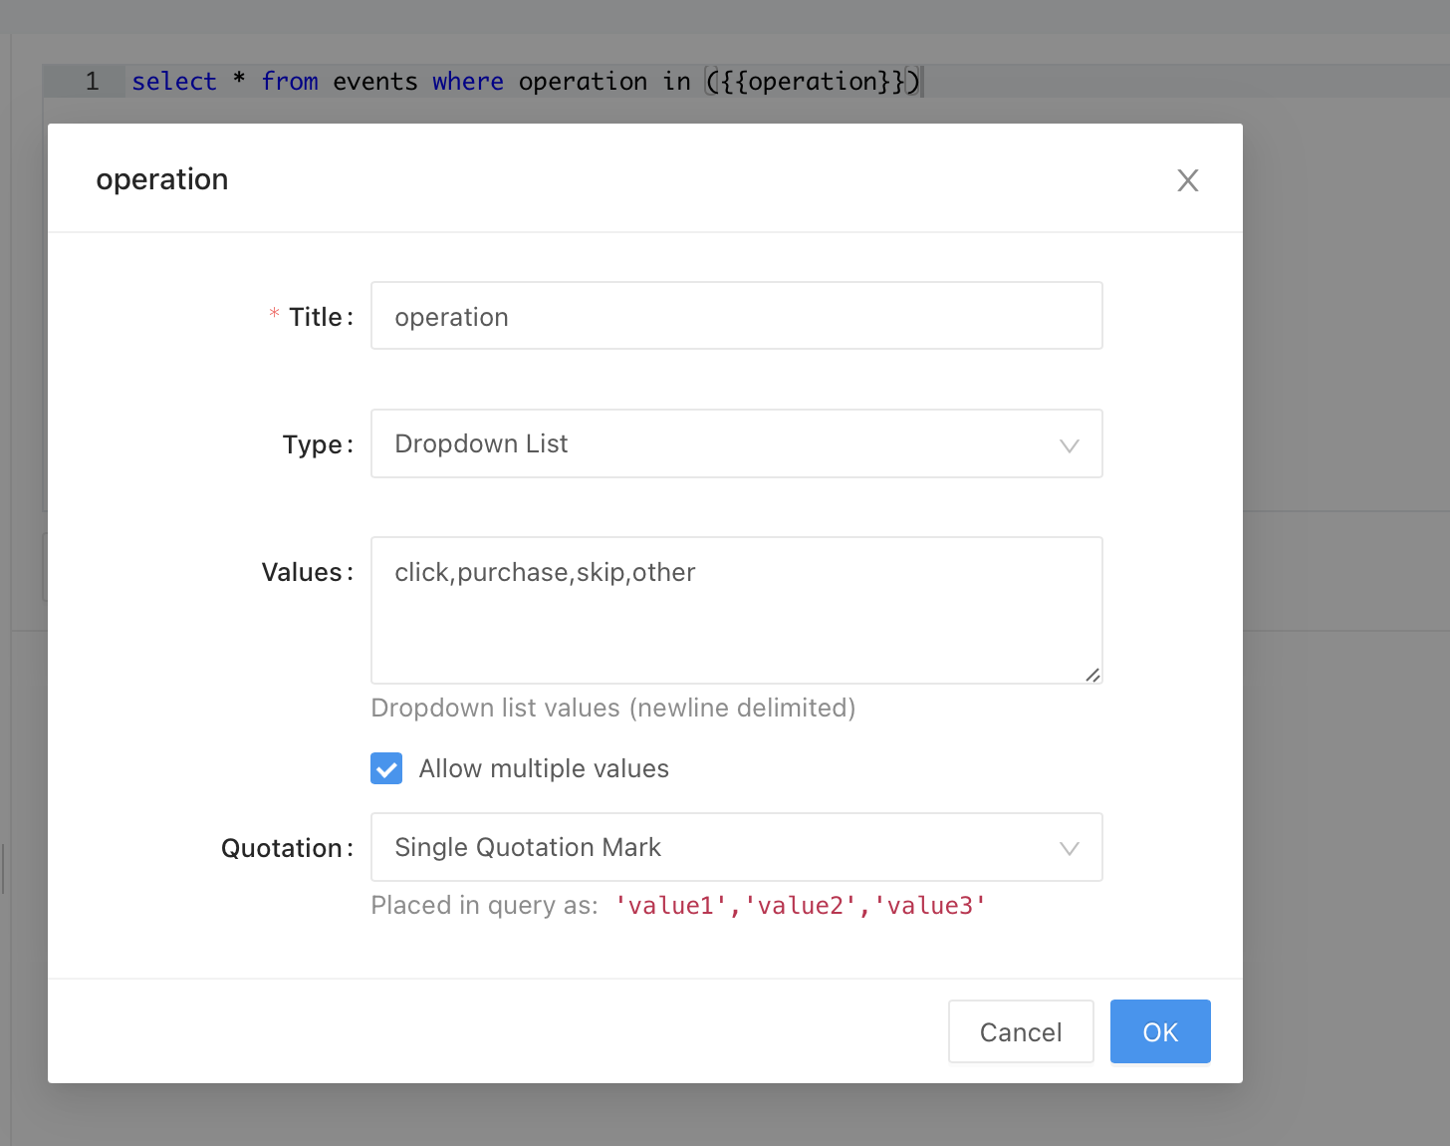Click inside the Values text area
The width and height of the screenshot is (1450, 1146).
tap(736, 610)
